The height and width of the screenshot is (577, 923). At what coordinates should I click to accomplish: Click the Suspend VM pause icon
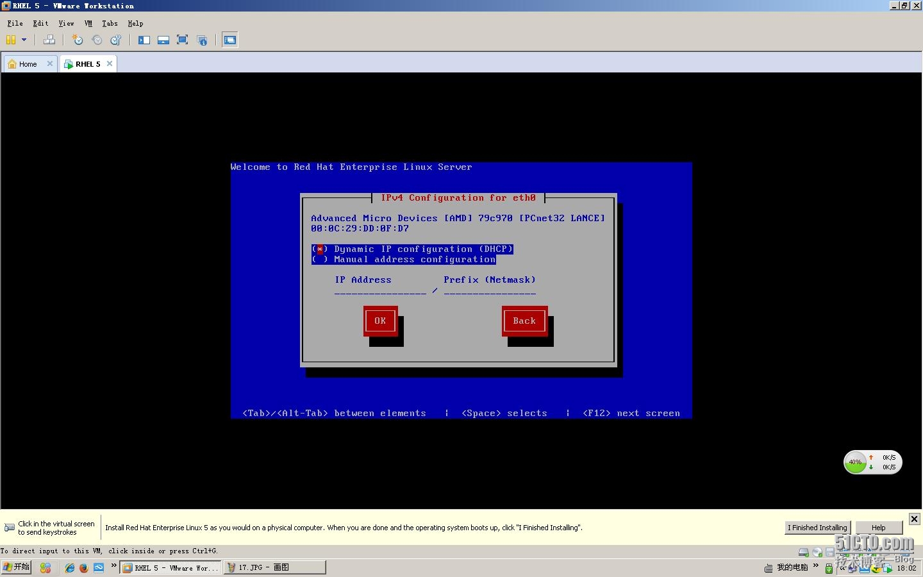point(11,40)
